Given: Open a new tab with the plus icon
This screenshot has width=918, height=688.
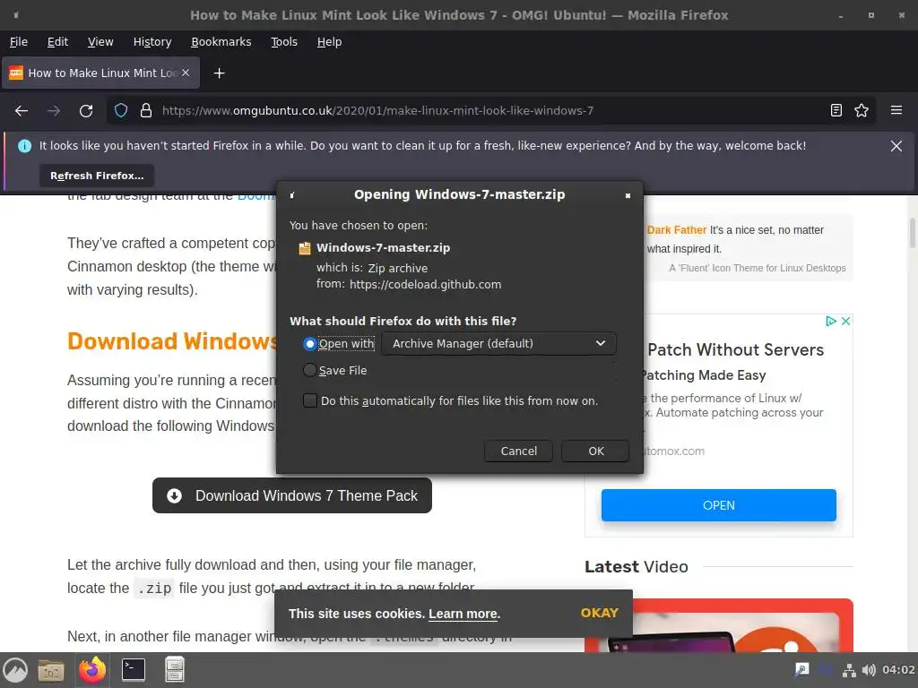Looking at the screenshot, I should (x=219, y=73).
